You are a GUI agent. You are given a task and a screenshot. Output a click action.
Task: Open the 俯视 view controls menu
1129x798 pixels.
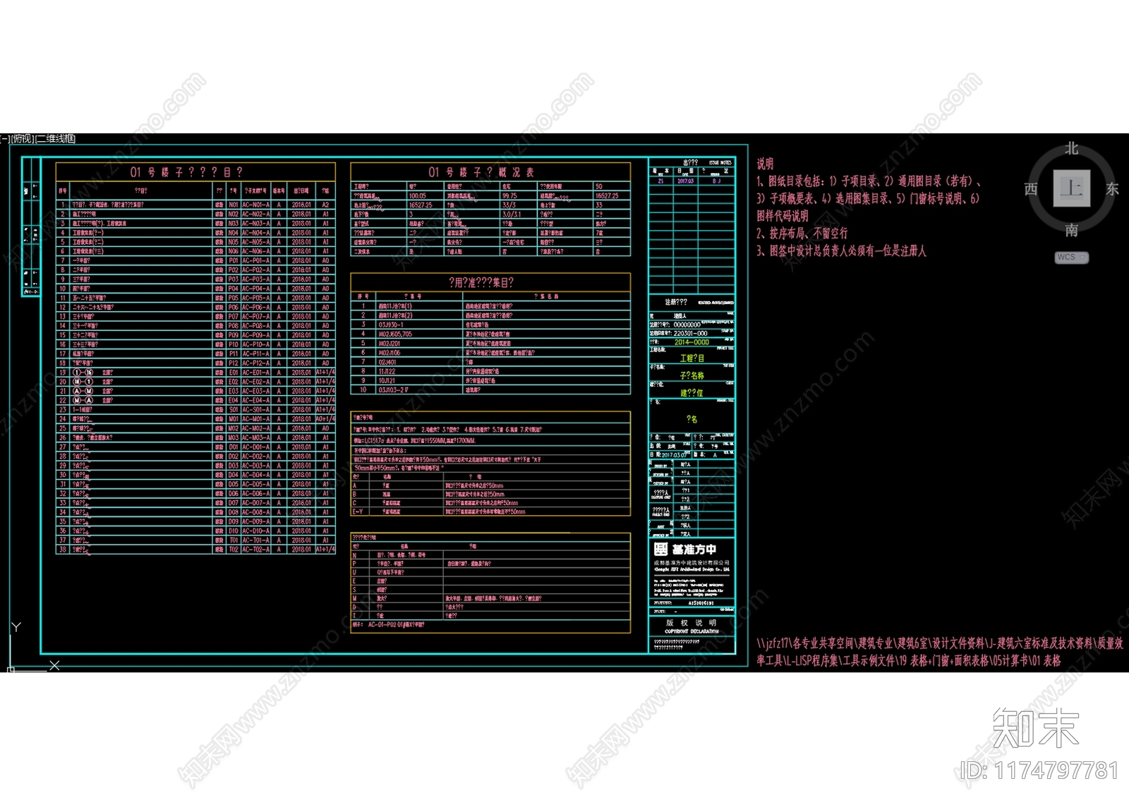(23, 139)
